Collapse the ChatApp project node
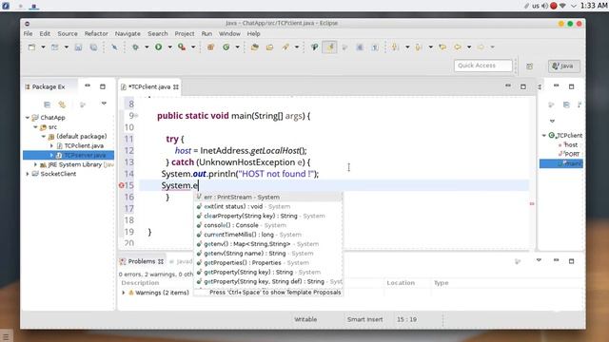This screenshot has width=609, height=342. 28,118
